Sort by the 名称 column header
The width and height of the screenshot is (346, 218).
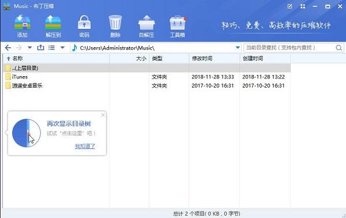(57, 58)
